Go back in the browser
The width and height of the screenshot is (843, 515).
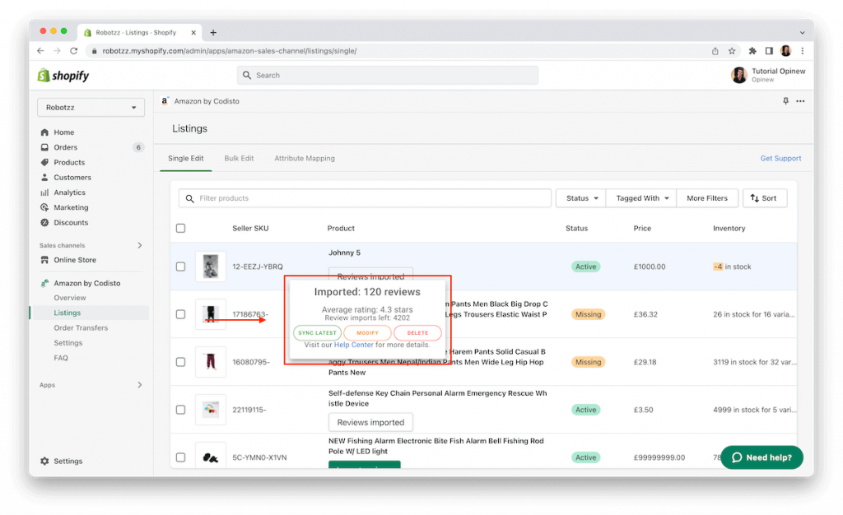coord(40,50)
